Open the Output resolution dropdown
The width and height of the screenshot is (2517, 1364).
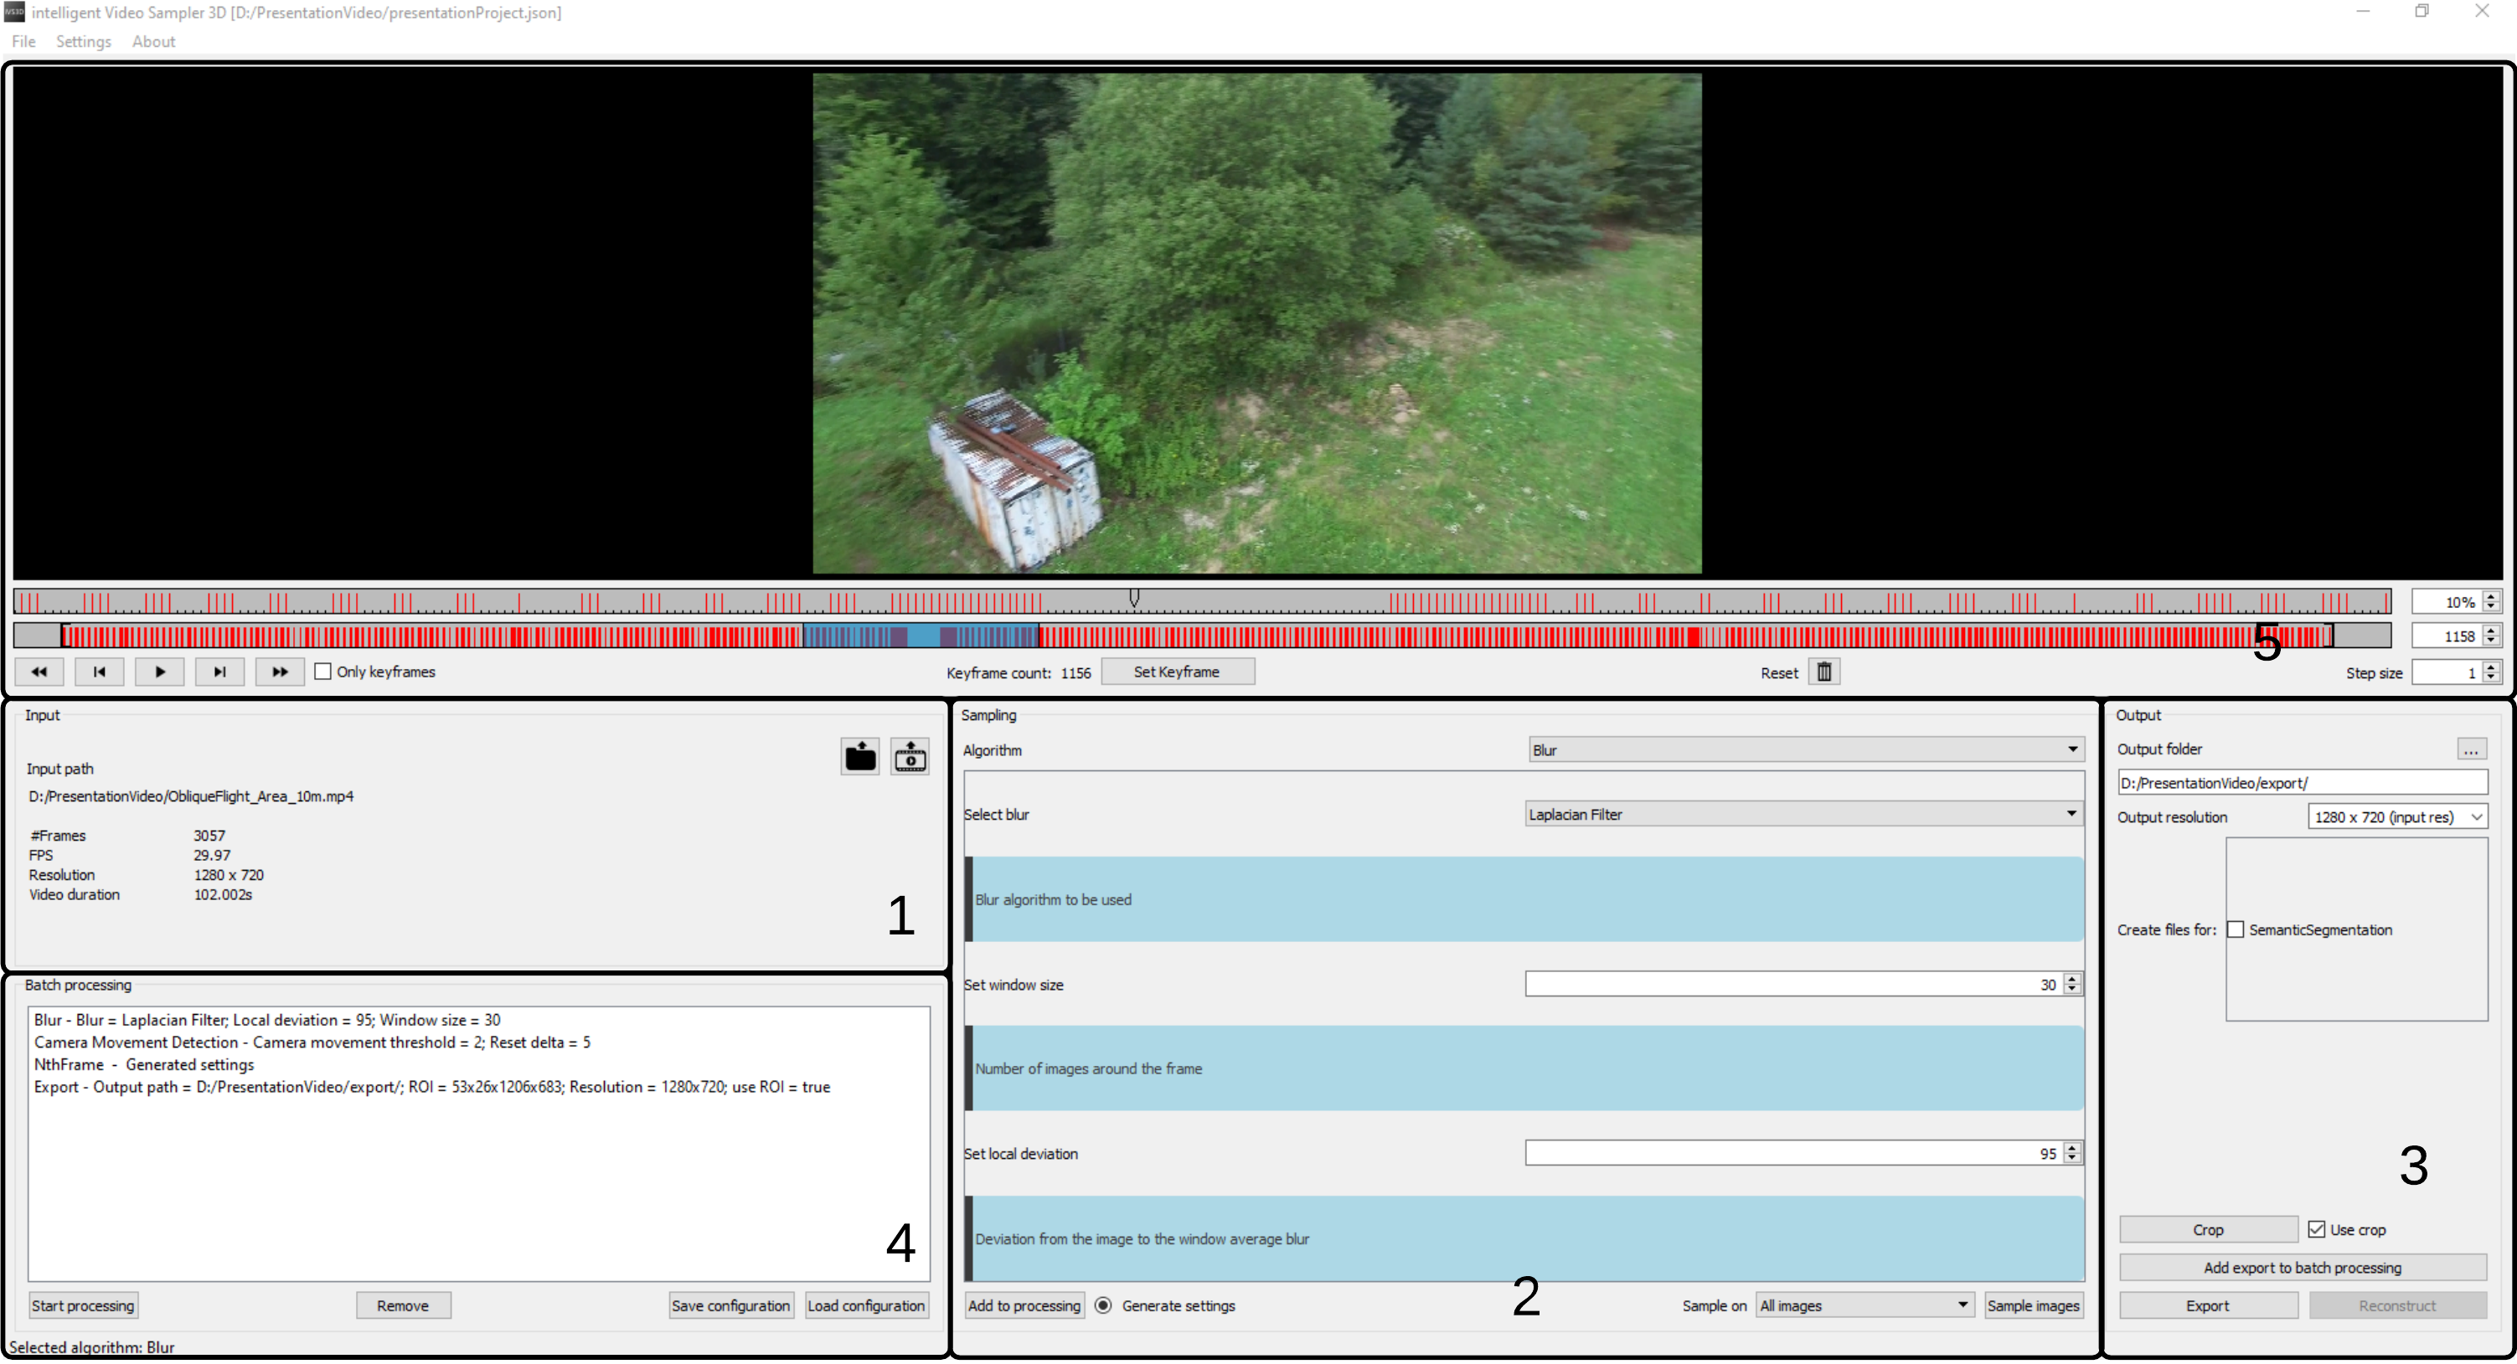pyautogui.click(x=2397, y=818)
